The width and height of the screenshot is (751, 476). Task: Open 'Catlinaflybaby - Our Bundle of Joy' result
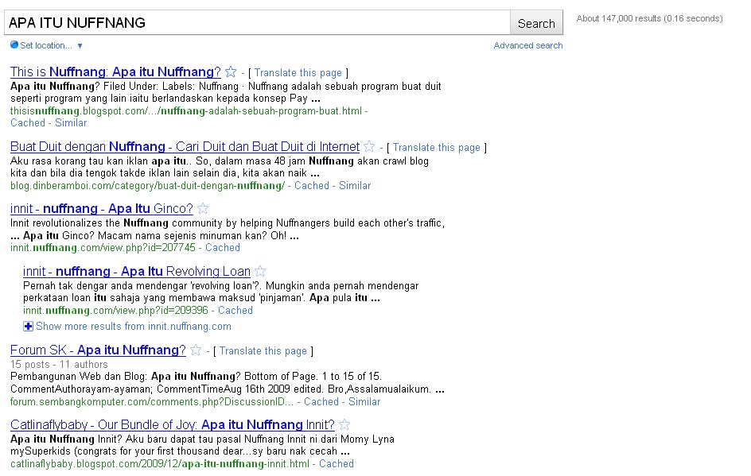coord(173,425)
